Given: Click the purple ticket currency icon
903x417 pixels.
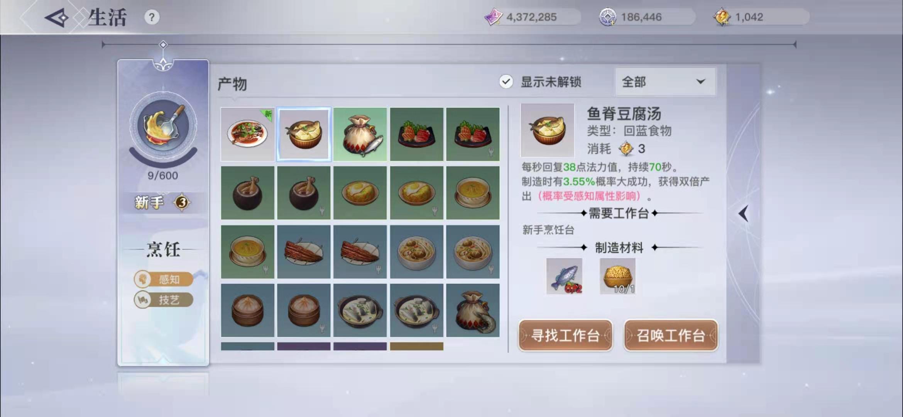Looking at the screenshot, I should 493,17.
